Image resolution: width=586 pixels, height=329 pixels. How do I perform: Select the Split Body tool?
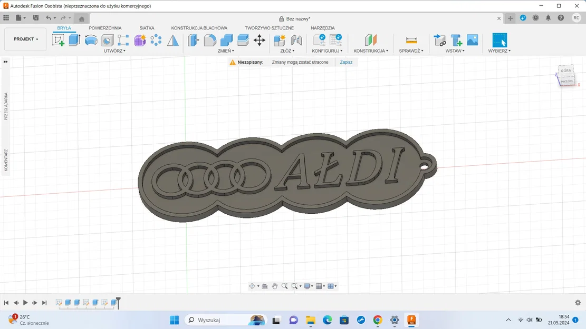243,40
